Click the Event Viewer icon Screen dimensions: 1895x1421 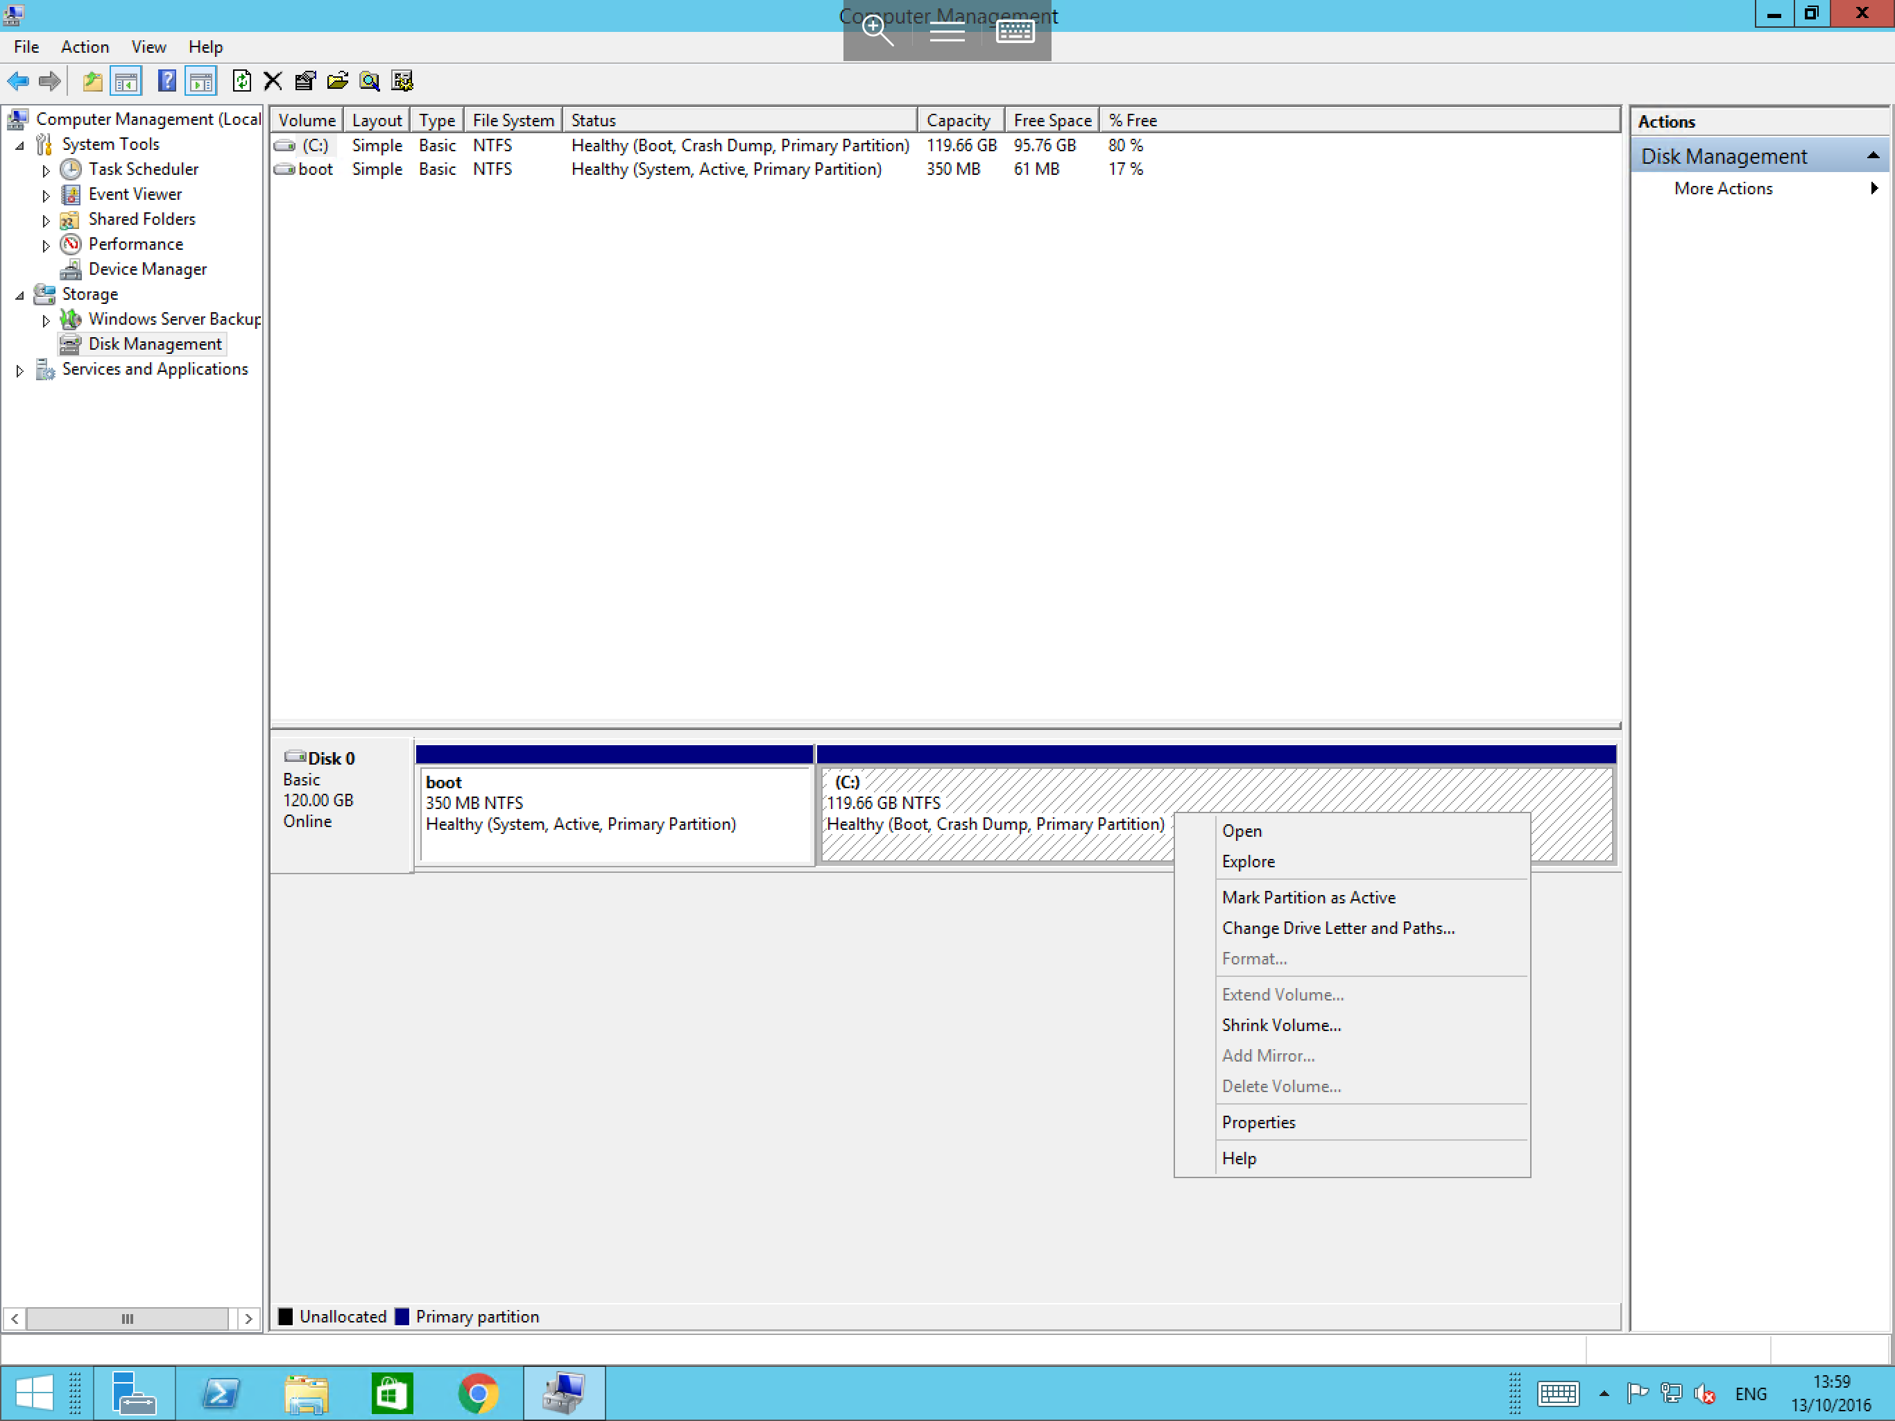pyautogui.click(x=71, y=194)
